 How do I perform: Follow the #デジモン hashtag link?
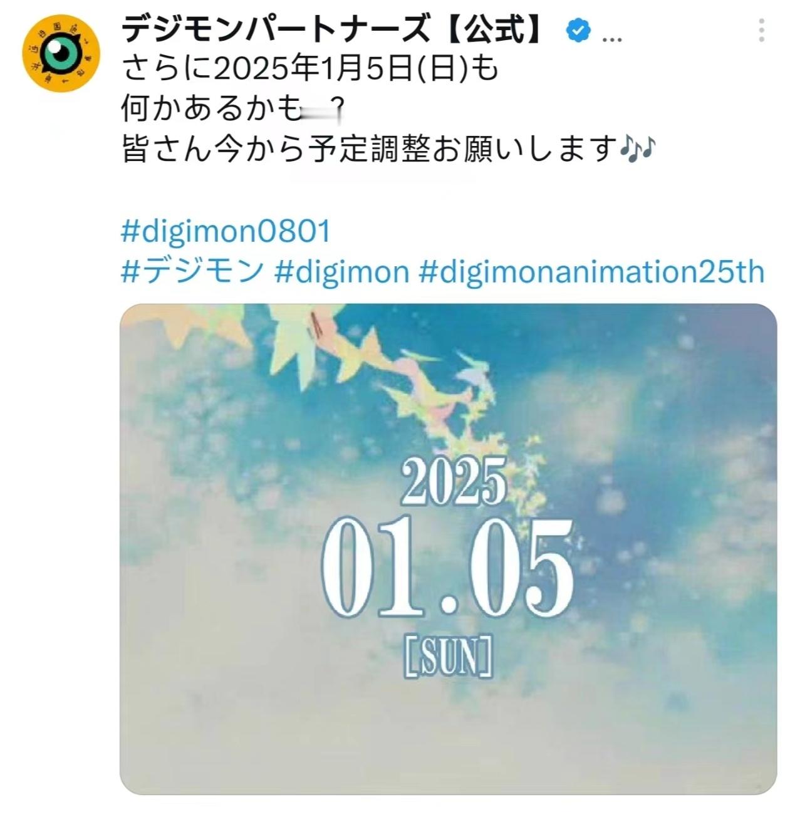pyautogui.click(x=192, y=273)
